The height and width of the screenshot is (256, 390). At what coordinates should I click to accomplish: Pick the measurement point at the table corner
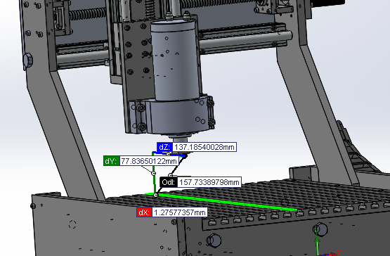coord(156,195)
